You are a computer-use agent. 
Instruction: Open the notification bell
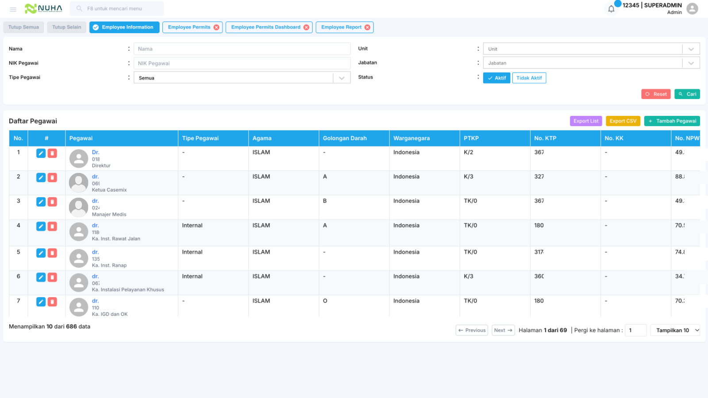coord(611,9)
